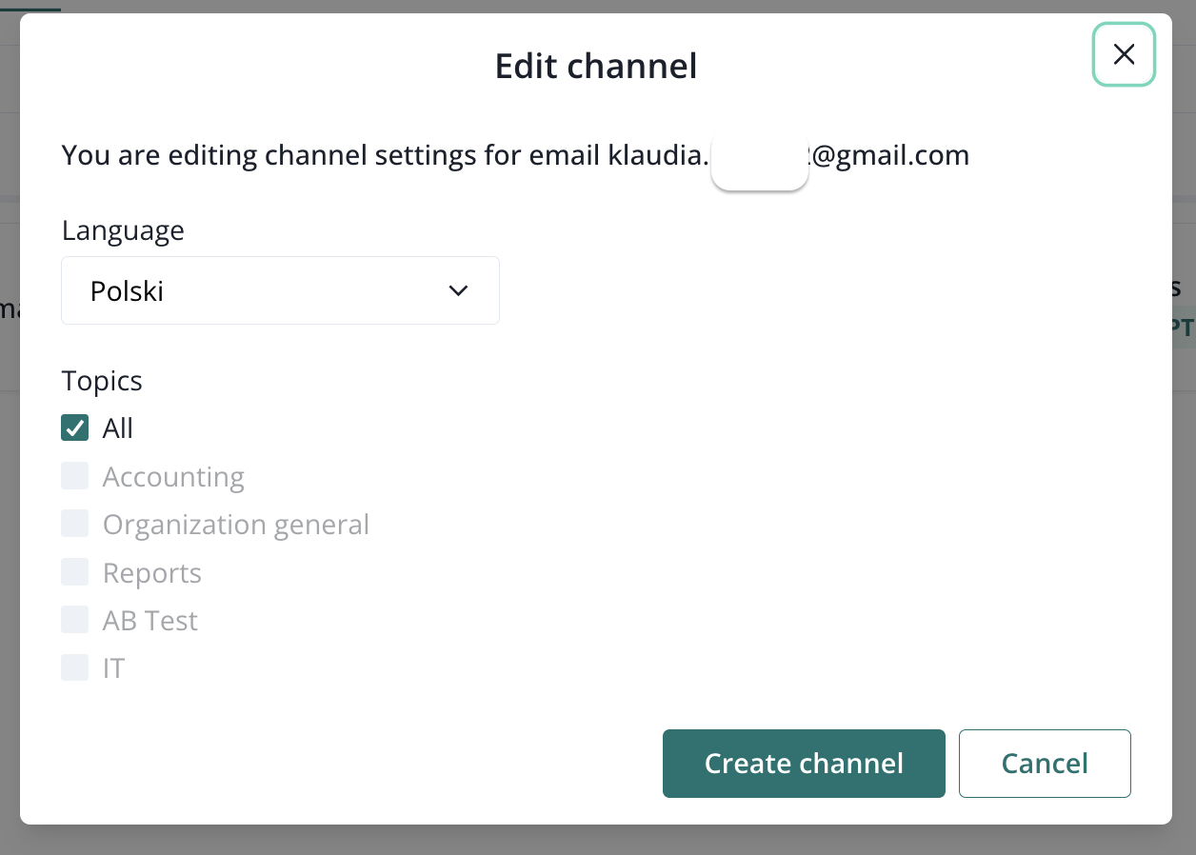Click the language dropdown chevron arrow
Image resolution: width=1196 pixels, height=855 pixels.
tap(458, 290)
